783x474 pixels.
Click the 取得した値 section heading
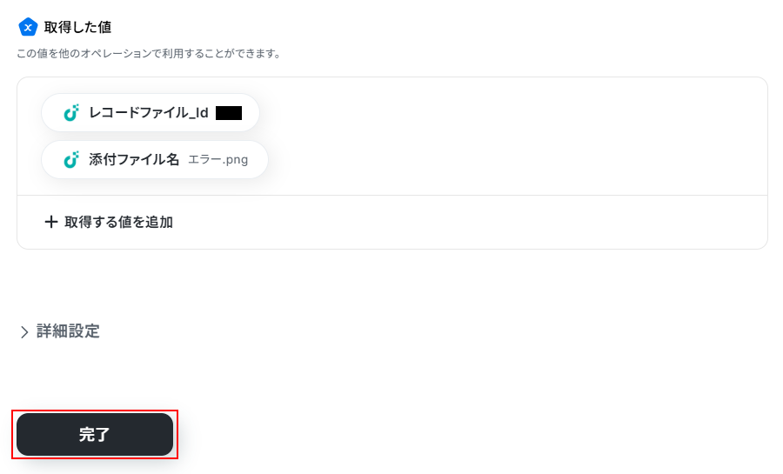[77, 27]
